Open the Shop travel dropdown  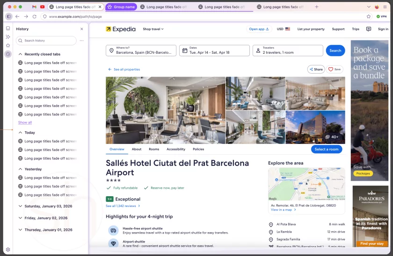tap(153, 29)
